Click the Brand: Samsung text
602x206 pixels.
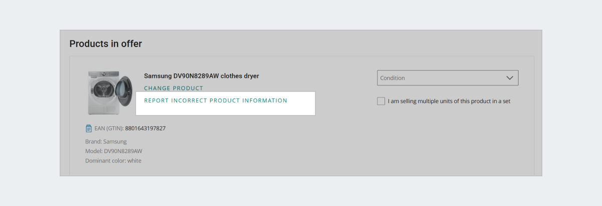pos(106,141)
